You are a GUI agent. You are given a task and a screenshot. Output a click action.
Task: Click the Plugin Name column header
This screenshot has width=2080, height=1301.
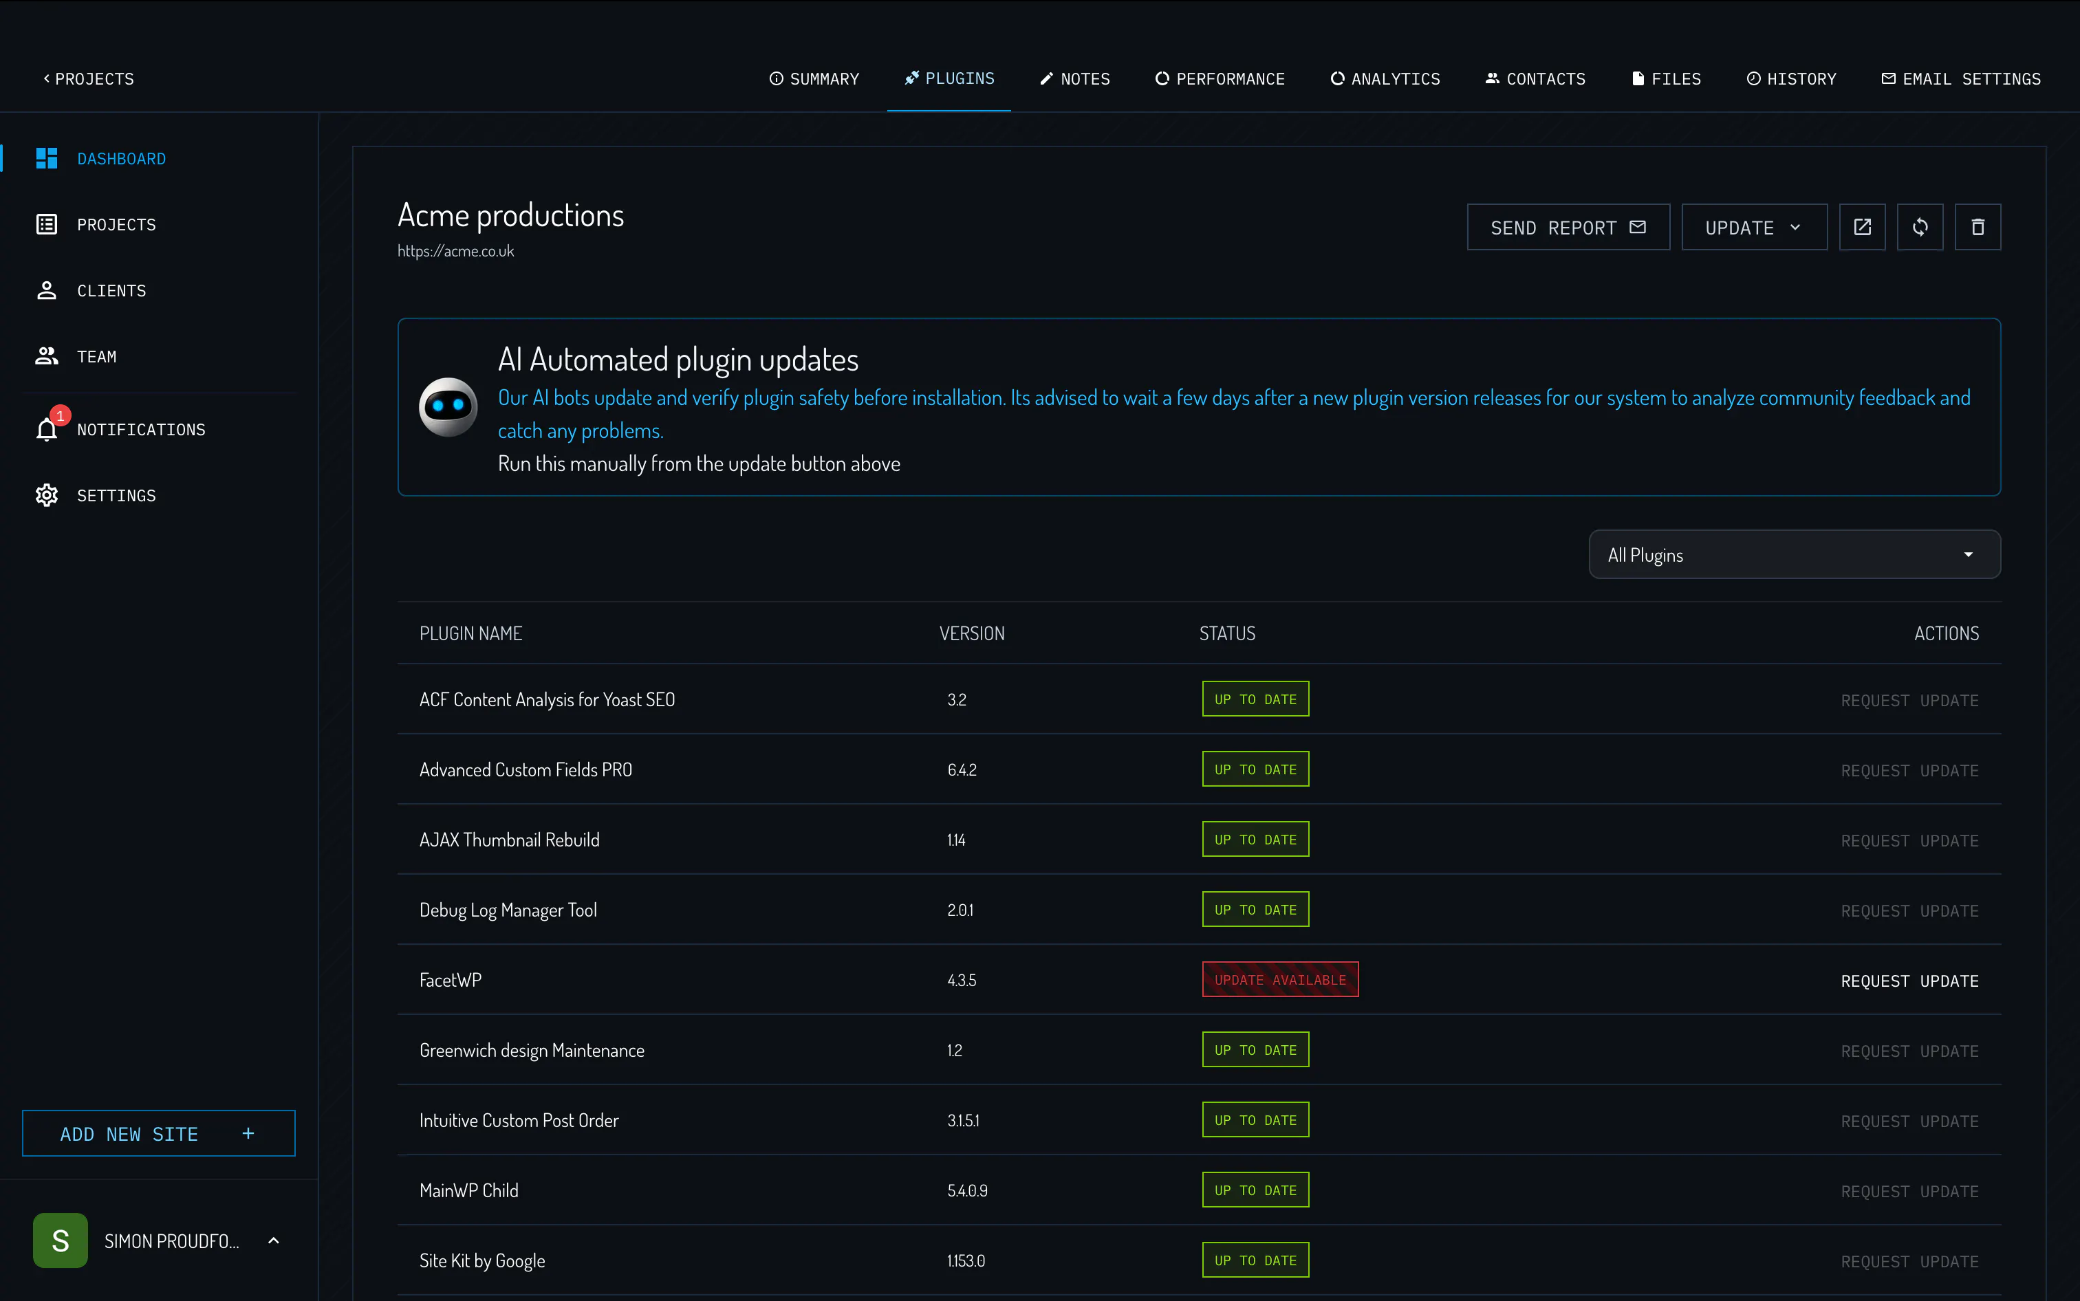pyautogui.click(x=470, y=633)
